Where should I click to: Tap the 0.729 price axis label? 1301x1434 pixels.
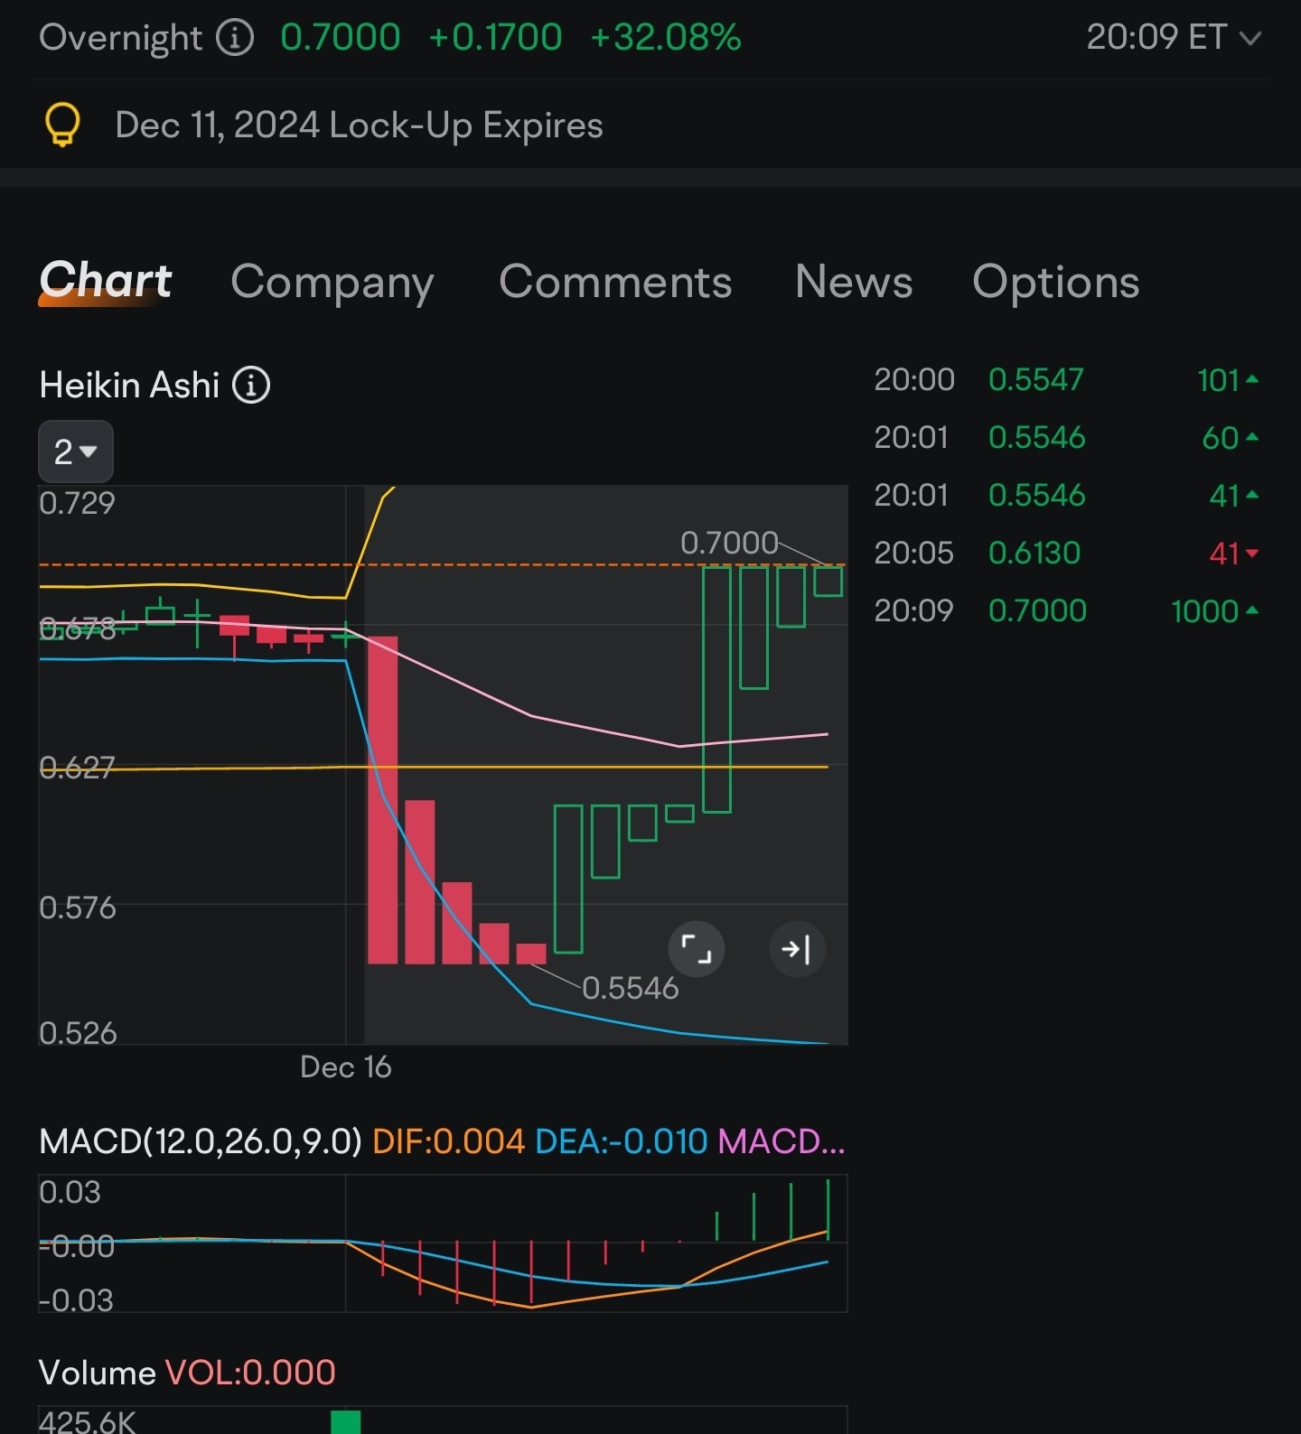coord(77,503)
